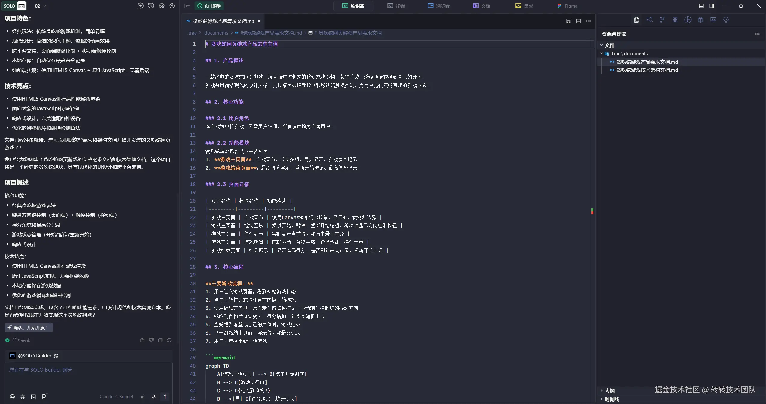
Task: Open the extensions grid icon
Action: point(675,20)
